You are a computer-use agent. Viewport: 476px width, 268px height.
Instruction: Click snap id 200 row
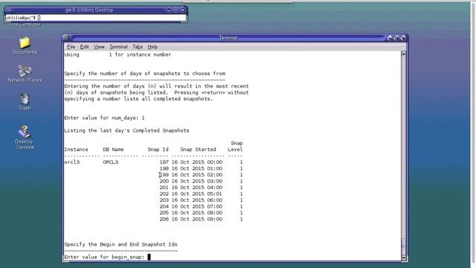click(x=201, y=181)
